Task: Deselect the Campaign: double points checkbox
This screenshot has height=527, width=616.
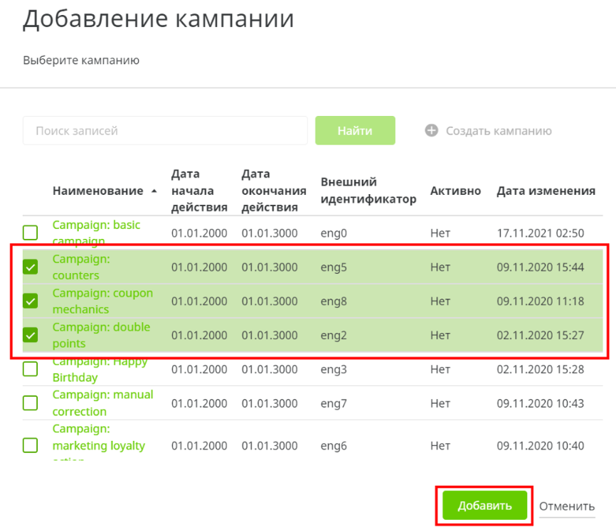Action: click(30, 335)
